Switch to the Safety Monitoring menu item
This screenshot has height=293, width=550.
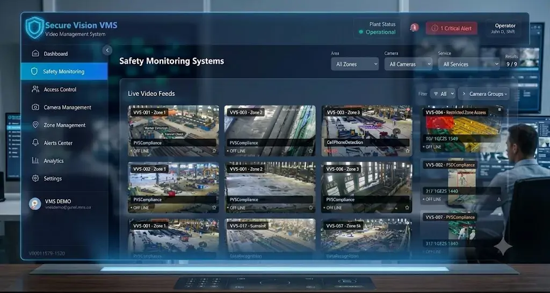click(64, 71)
